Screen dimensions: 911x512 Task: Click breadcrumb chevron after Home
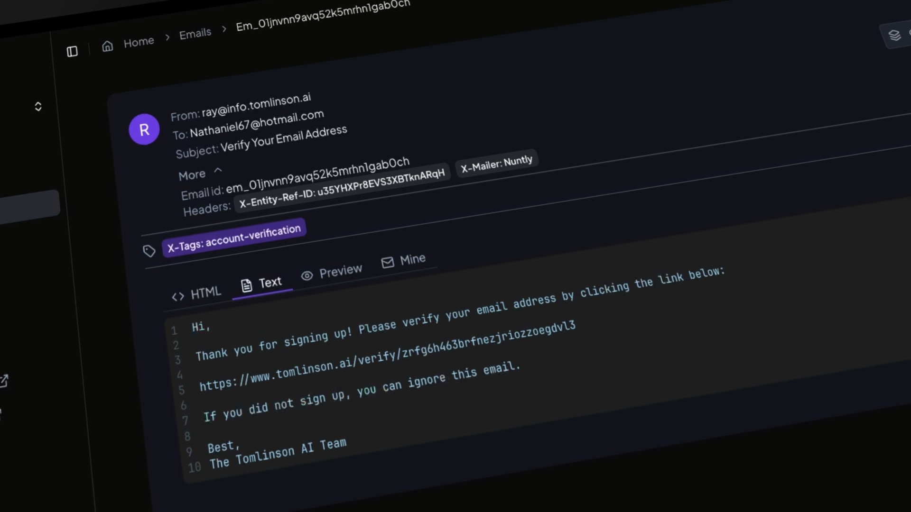point(167,37)
